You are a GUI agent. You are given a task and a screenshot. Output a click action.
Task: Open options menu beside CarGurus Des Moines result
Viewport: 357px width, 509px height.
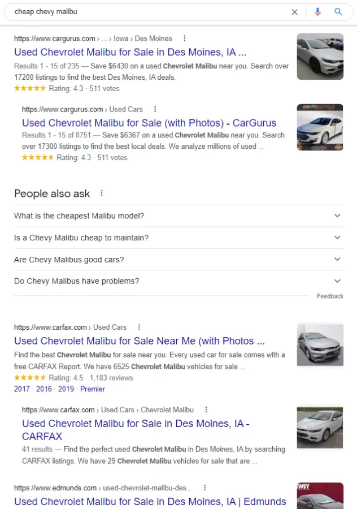(x=185, y=38)
